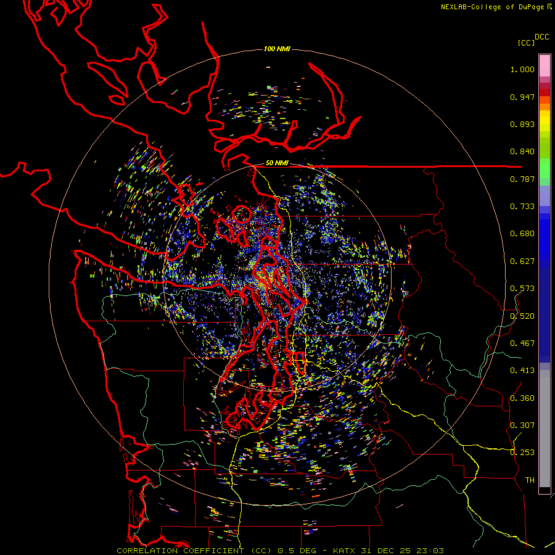
Task: Click the dark red color bar segment
Action: click(x=545, y=92)
